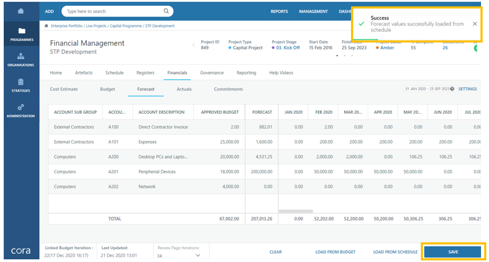Click the JUN 2020 column header

(x=443, y=112)
